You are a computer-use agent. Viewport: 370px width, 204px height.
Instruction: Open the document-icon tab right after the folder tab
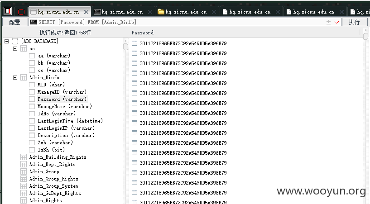coord(250,12)
